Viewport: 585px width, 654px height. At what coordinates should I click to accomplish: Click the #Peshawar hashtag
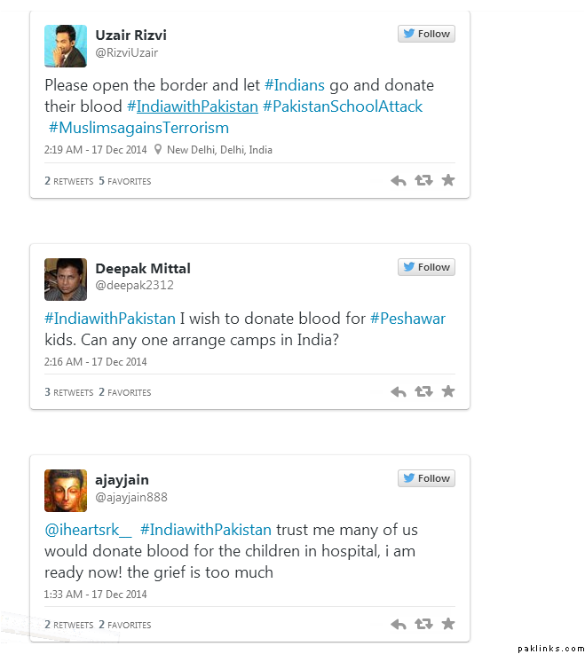point(407,318)
